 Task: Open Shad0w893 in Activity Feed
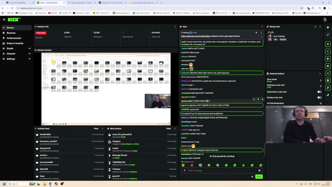[45, 135]
